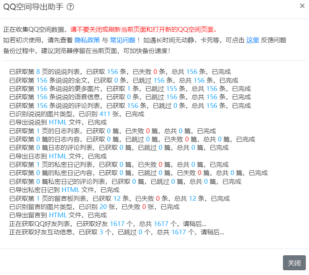Image resolution: width=309 pixels, height=275 pixels.
Task: Click the 关闭 button
Action: point(294,263)
